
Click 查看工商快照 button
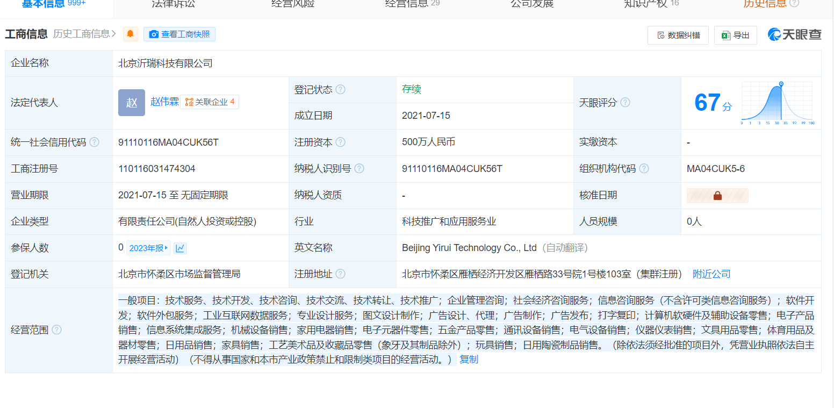pyautogui.click(x=179, y=34)
